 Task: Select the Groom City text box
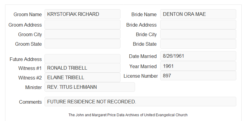82,34
